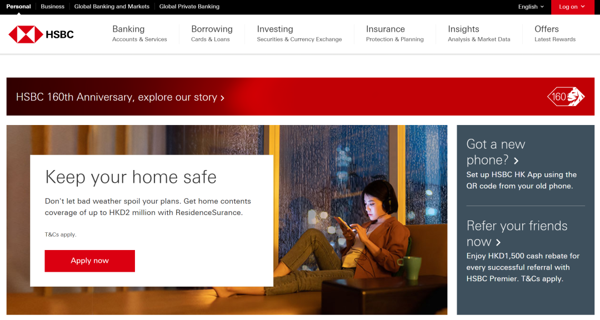Click the 'Got a new phone?' heading
The height and width of the screenshot is (320, 600).
(x=496, y=152)
